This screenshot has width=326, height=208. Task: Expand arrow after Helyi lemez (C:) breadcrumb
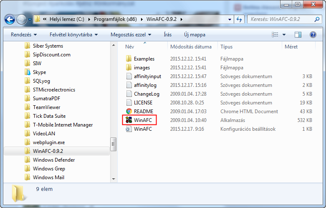coord(89,19)
